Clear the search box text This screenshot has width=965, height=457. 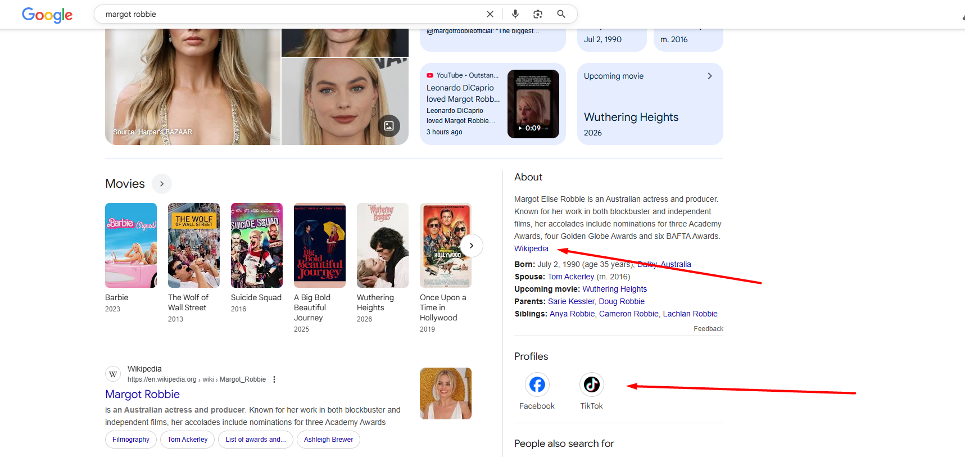pyautogui.click(x=490, y=14)
